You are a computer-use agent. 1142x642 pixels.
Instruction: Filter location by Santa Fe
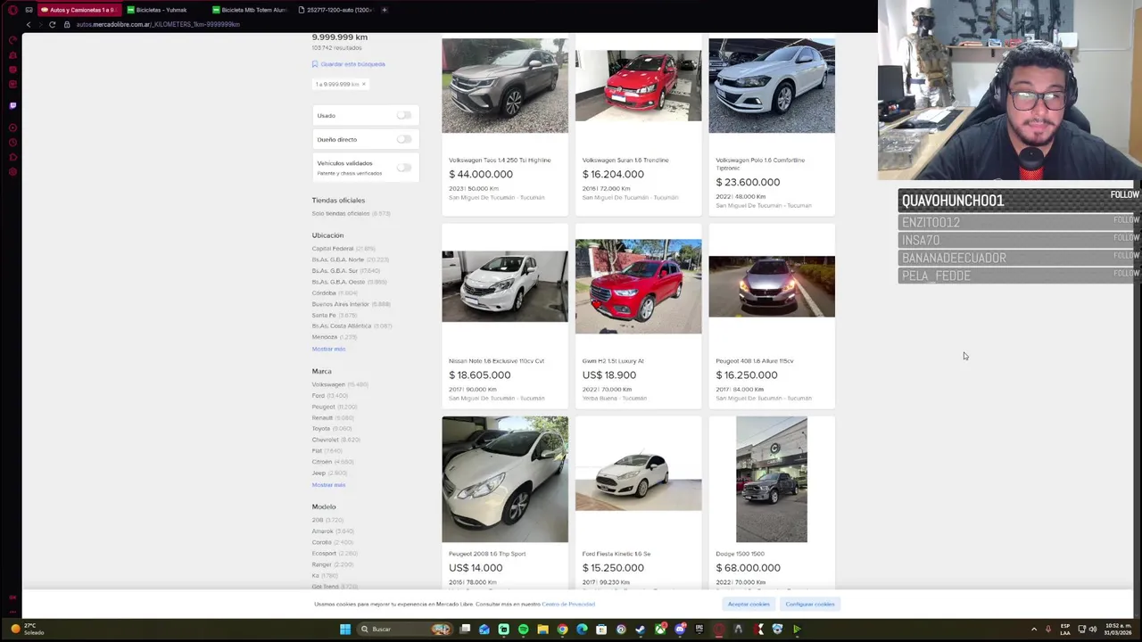coord(324,315)
